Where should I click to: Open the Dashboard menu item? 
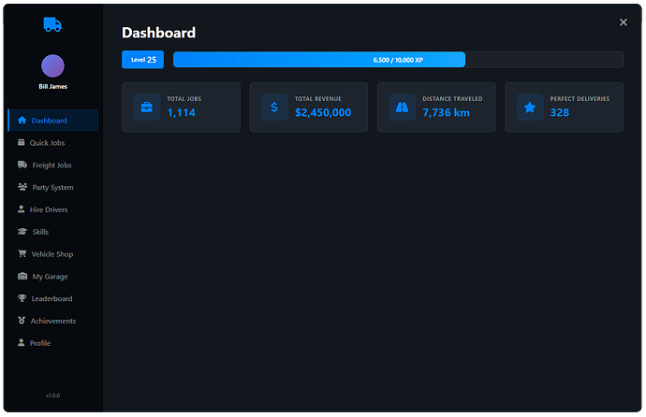pos(53,121)
